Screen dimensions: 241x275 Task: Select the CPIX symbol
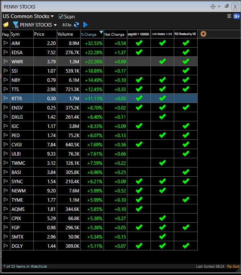[x=16, y=219]
